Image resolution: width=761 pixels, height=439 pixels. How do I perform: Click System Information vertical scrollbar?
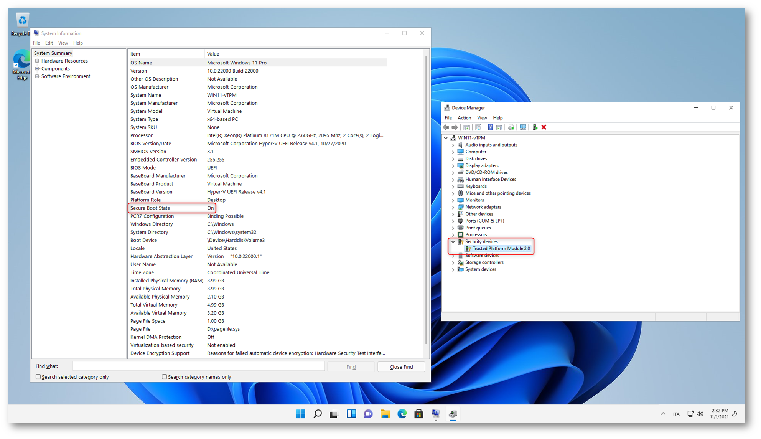click(x=426, y=200)
